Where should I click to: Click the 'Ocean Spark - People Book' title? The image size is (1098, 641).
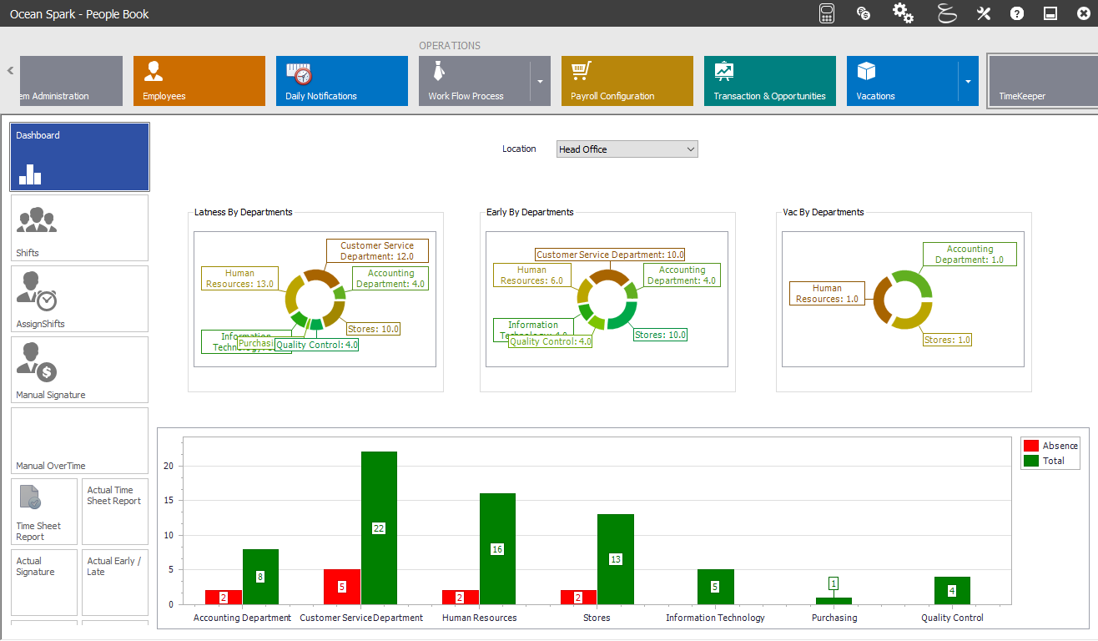click(79, 14)
